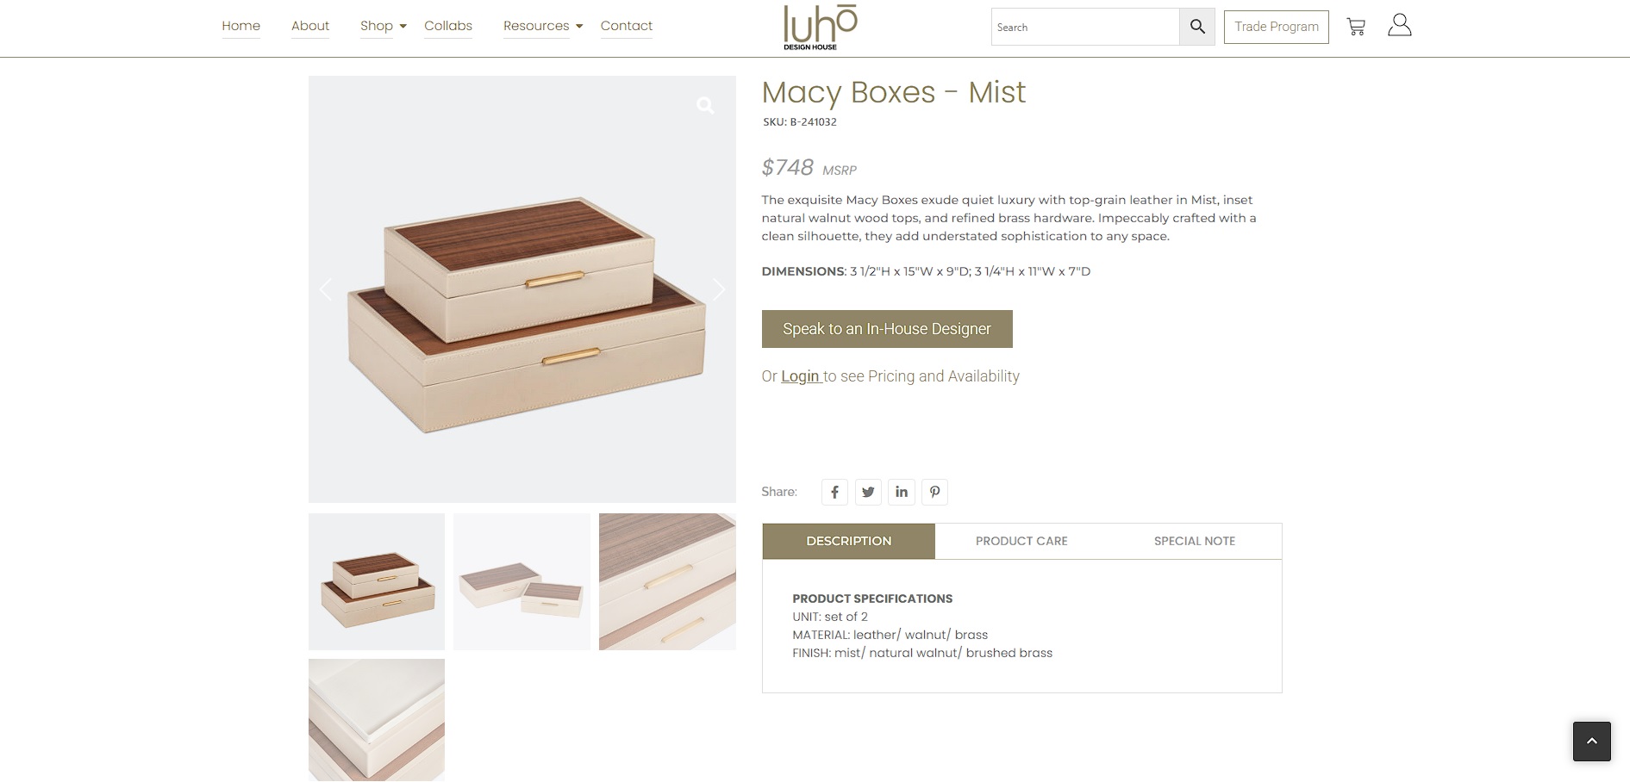Screen dimensions: 1630x782
Task: Open the shopping cart icon
Action: 1356,27
